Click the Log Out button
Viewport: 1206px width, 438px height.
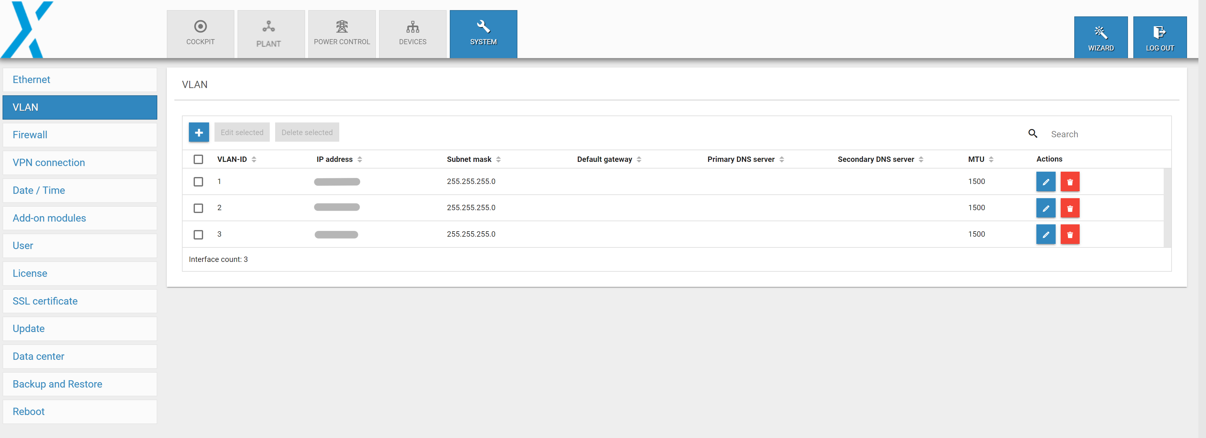[x=1160, y=38]
